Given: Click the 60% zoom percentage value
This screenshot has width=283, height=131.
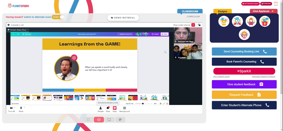Looking at the screenshot, I should pos(155,104).
